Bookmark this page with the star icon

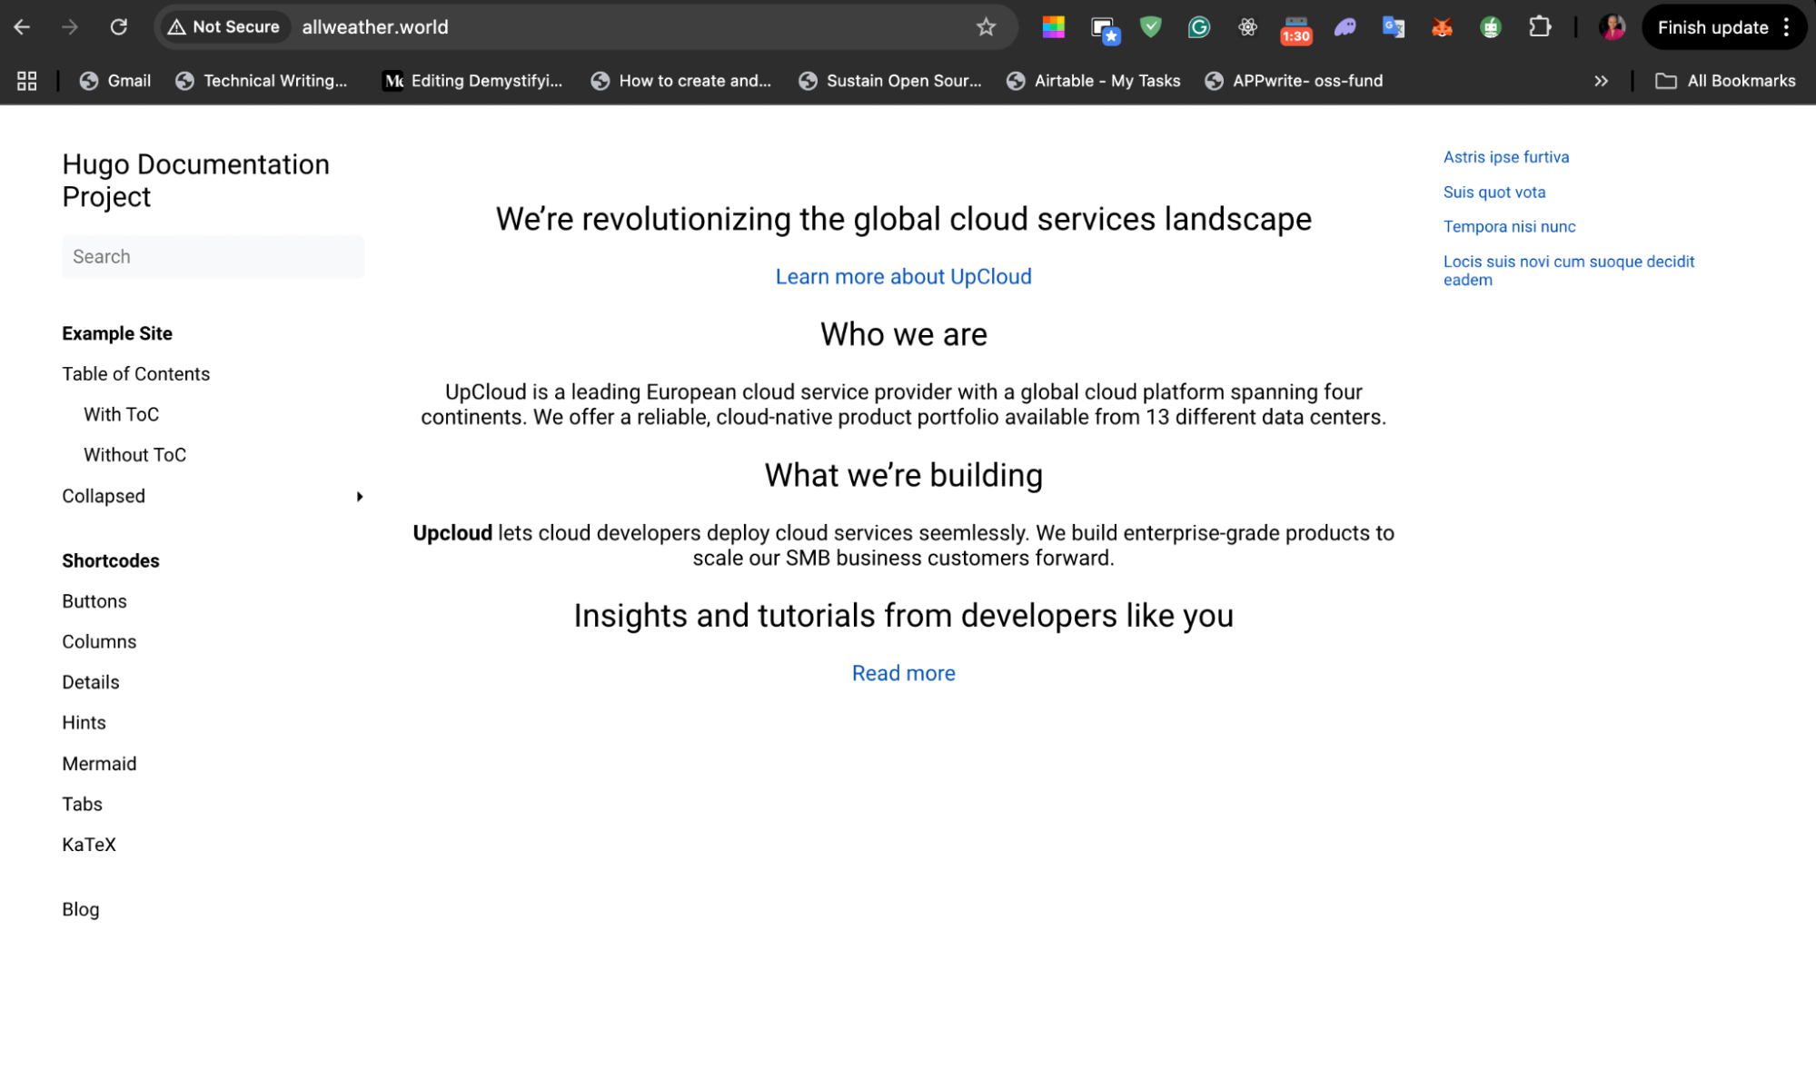pyautogui.click(x=986, y=27)
